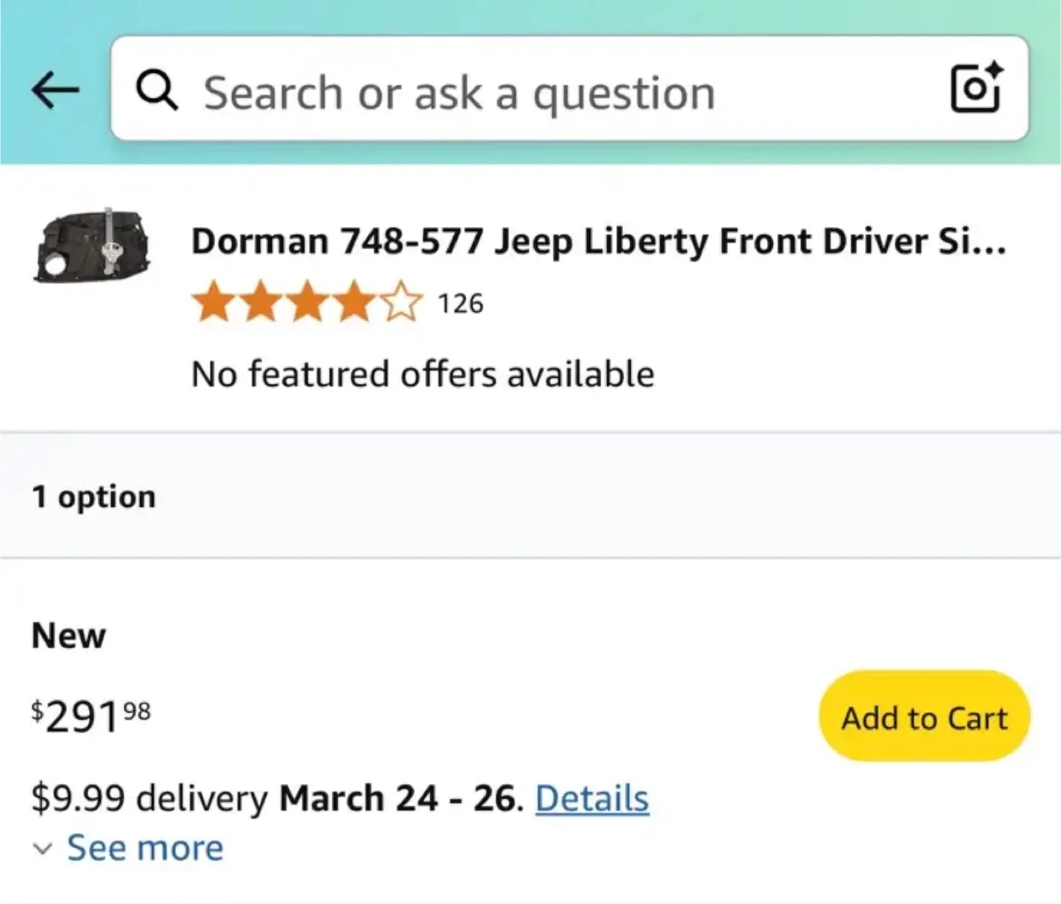Image resolution: width=1061 pixels, height=904 pixels.
Task: Click the half-empty fifth star
Action: 402,302
